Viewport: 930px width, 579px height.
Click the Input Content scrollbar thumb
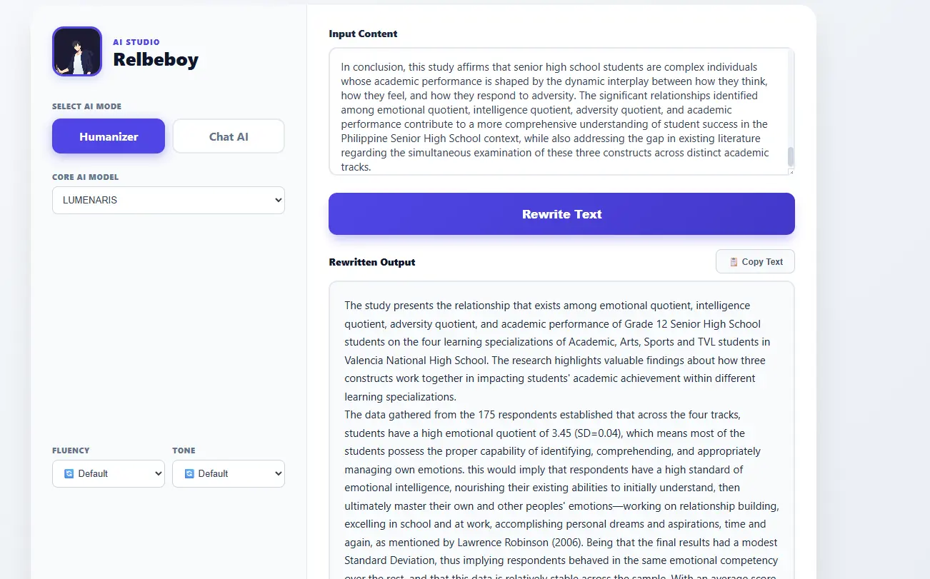pyautogui.click(x=791, y=157)
